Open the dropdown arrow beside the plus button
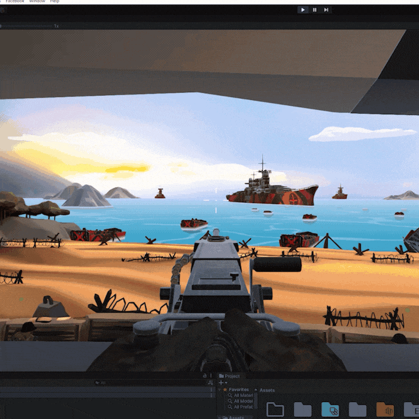This screenshot has width=419, height=419. [x=226, y=383]
